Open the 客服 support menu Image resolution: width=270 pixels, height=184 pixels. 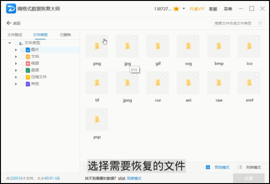(213, 9)
